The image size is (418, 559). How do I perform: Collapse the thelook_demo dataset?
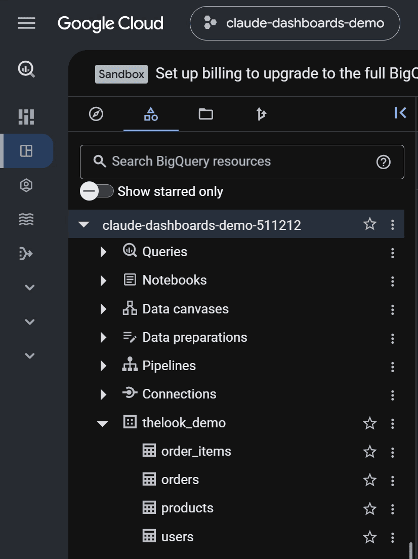[x=103, y=423]
